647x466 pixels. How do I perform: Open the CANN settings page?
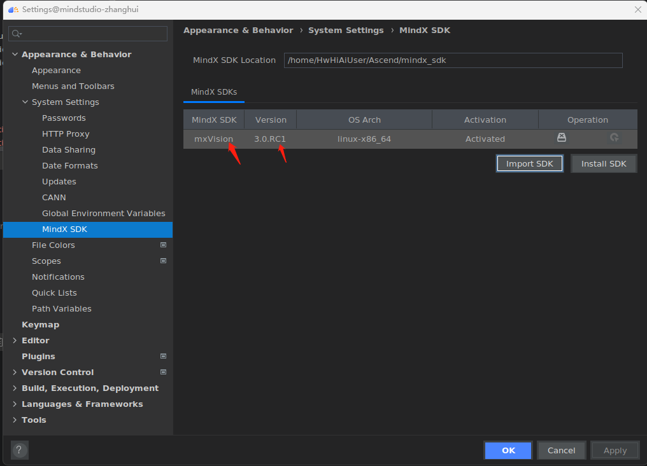[54, 197]
